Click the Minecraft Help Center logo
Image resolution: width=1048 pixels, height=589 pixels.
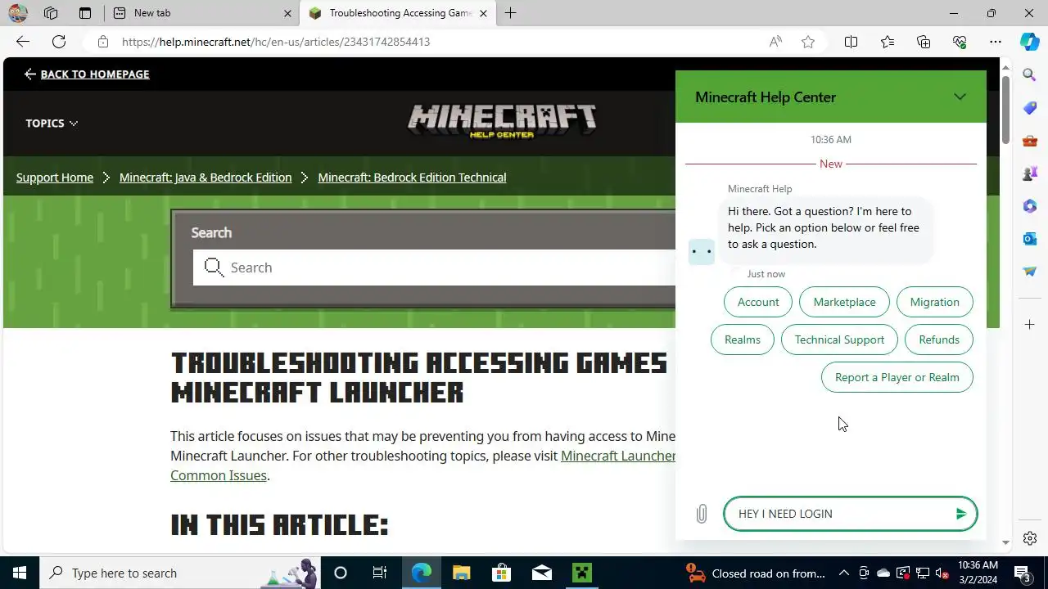502,122
